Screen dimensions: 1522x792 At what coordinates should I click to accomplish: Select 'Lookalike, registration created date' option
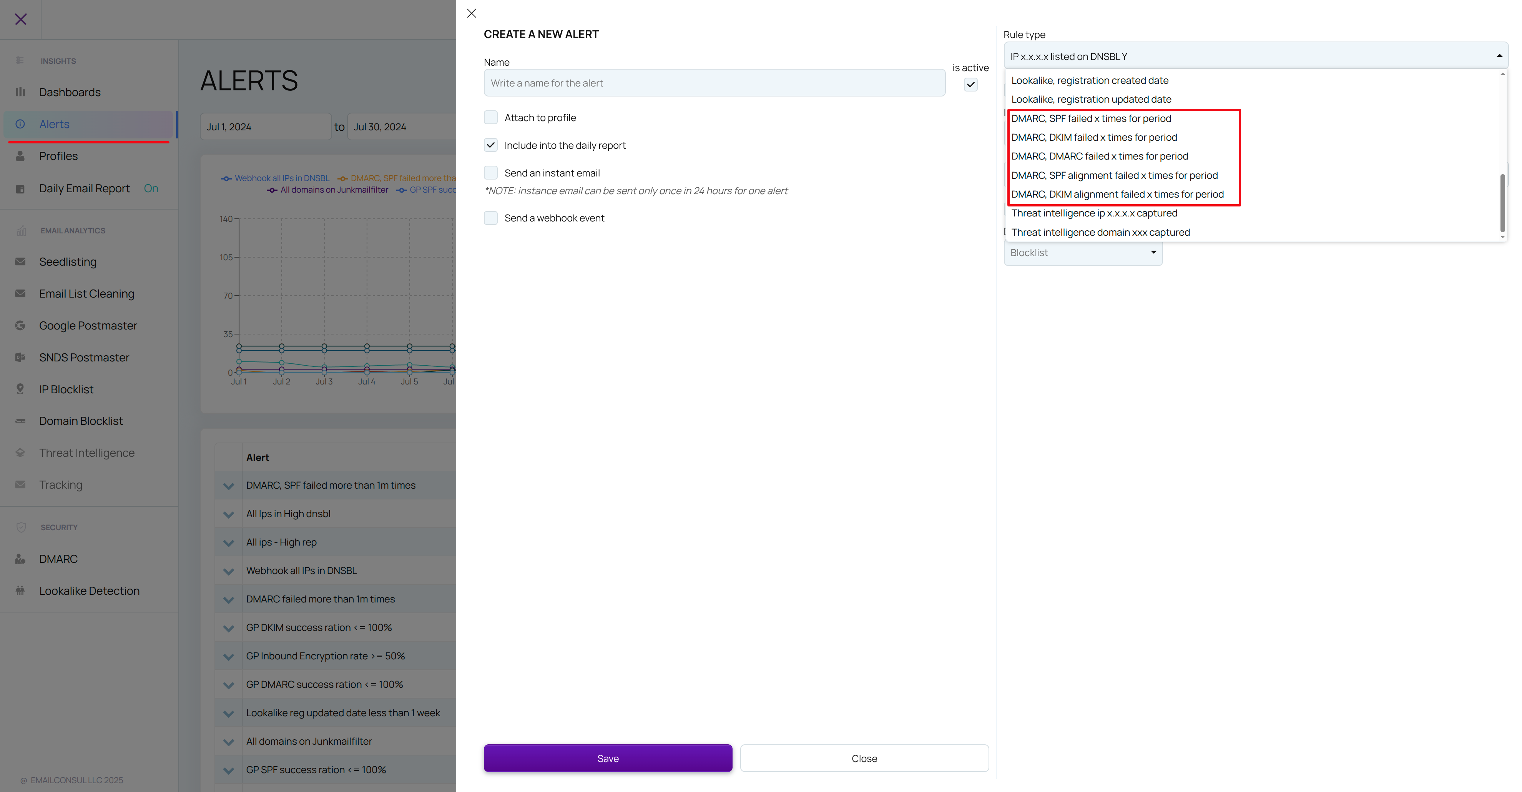pyautogui.click(x=1090, y=80)
